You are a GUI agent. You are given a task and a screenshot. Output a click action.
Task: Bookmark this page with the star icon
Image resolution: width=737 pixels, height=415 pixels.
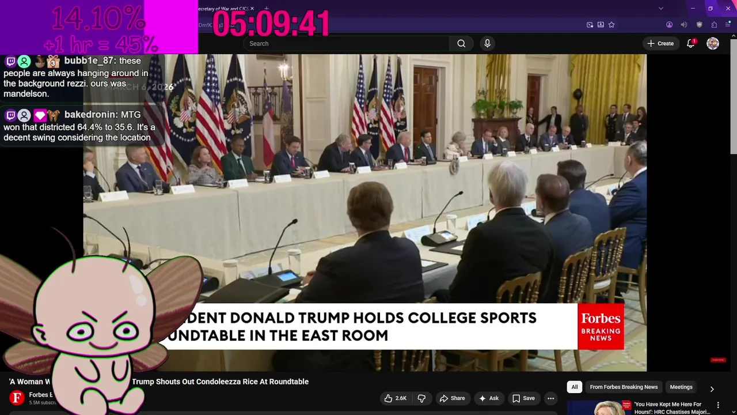point(611,25)
